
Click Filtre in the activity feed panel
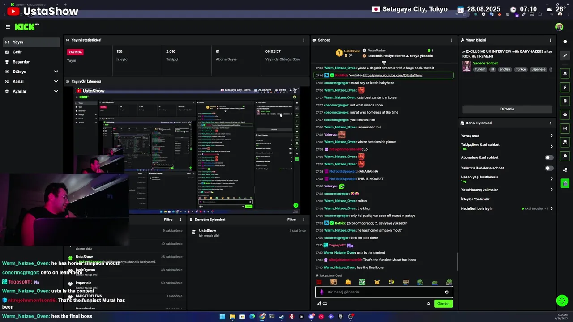[168, 220]
